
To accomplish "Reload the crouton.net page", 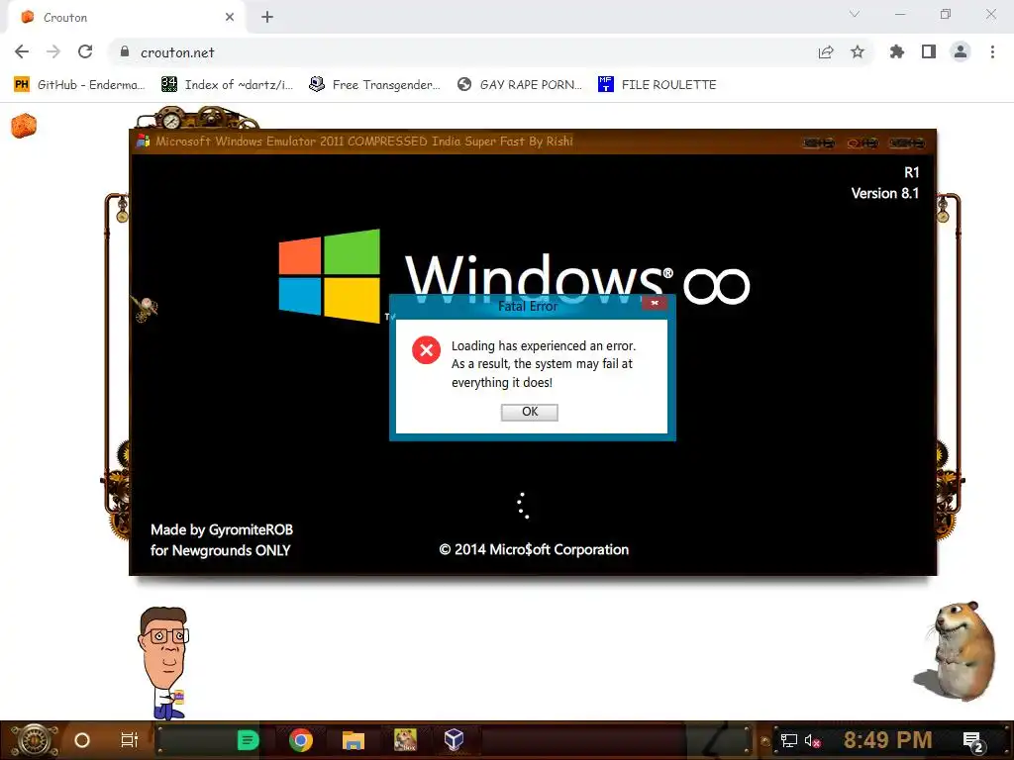I will [85, 51].
